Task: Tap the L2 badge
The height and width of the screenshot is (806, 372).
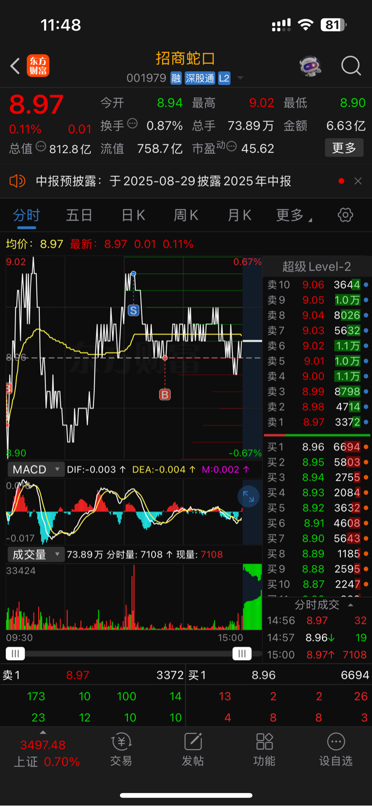Action: point(224,78)
